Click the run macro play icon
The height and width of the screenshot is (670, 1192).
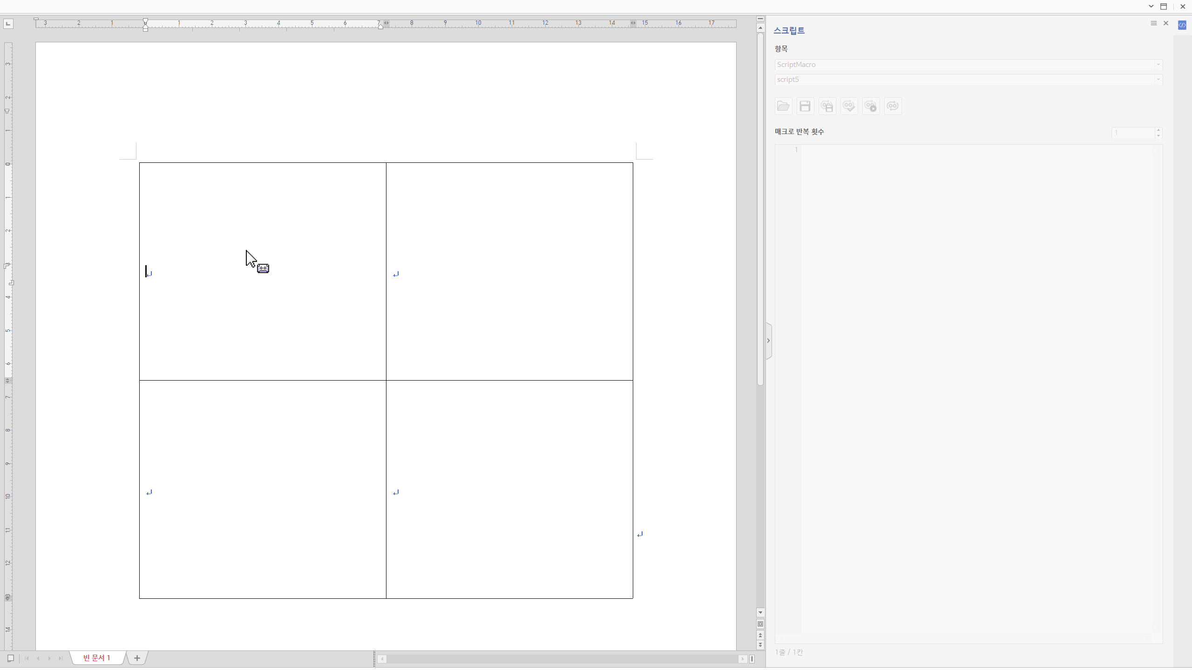point(871,106)
